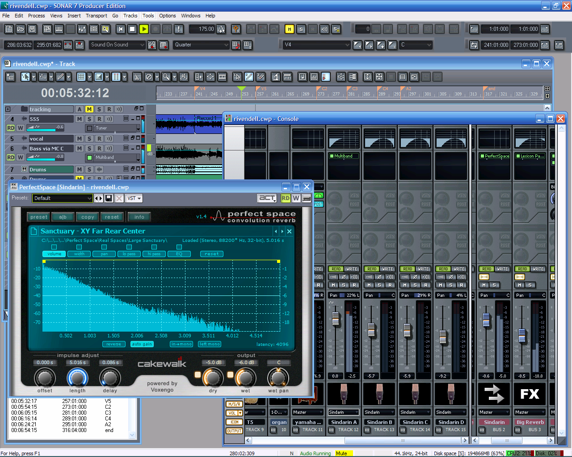This screenshot has width=572, height=457.
Task: Solo the vocal track
Action: point(89,139)
